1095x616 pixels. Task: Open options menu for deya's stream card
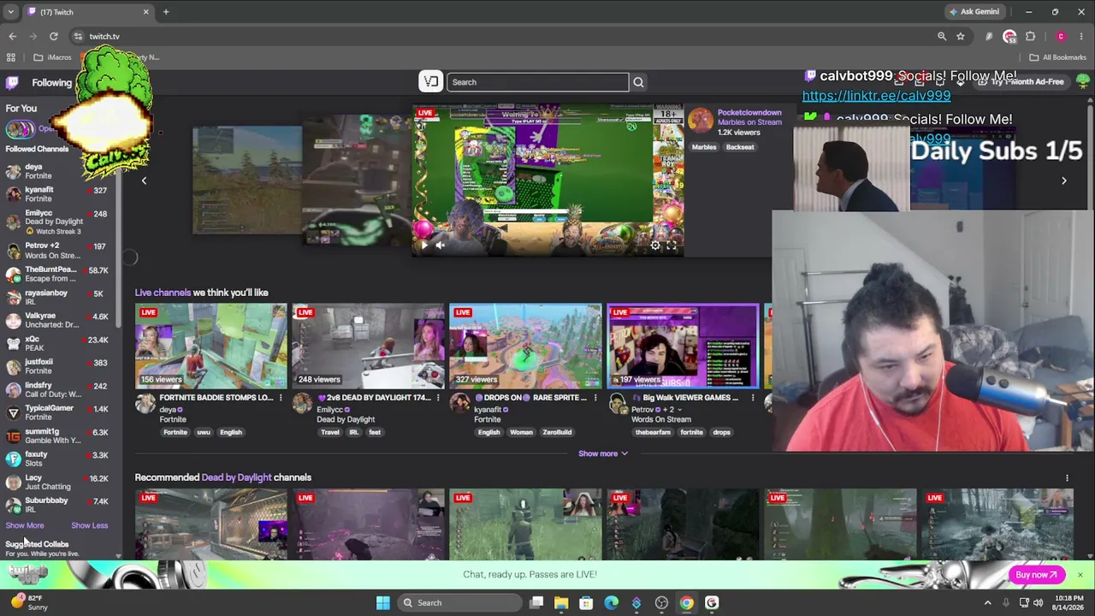(x=281, y=398)
